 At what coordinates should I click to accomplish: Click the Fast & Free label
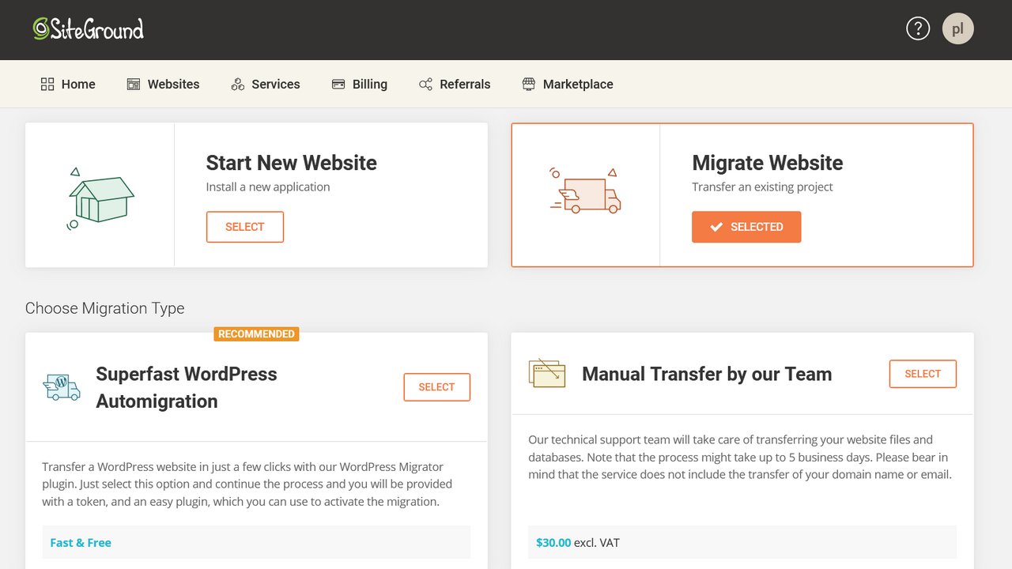click(81, 543)
